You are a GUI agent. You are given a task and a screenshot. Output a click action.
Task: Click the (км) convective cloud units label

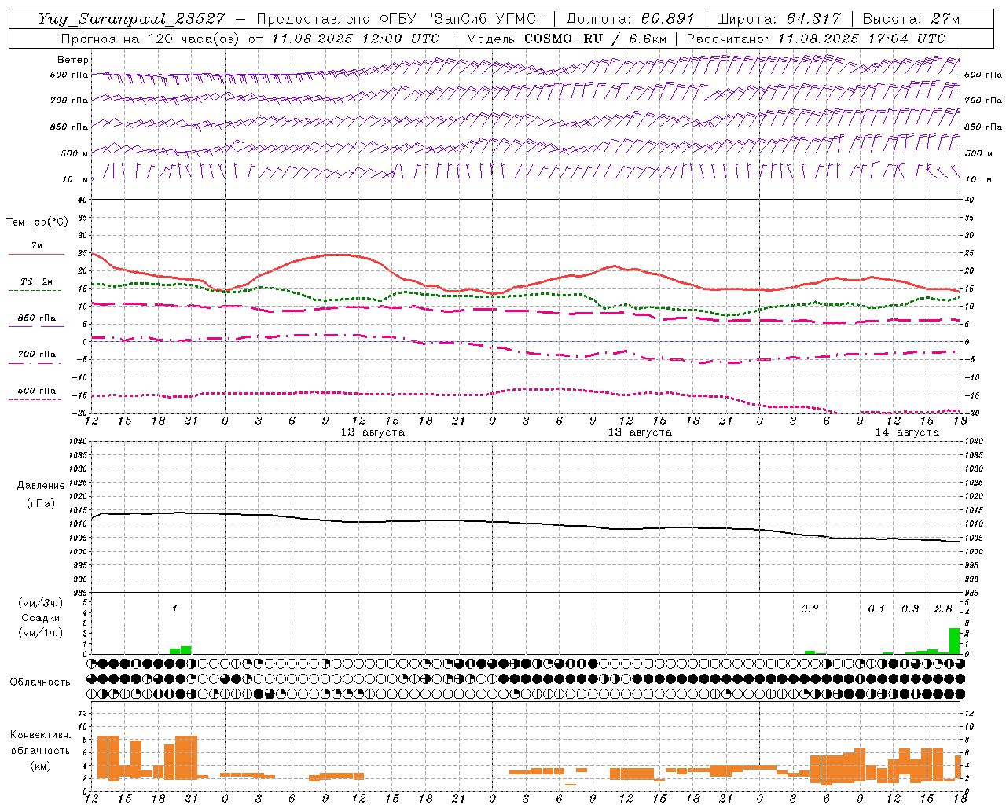(x=40, y=766)
